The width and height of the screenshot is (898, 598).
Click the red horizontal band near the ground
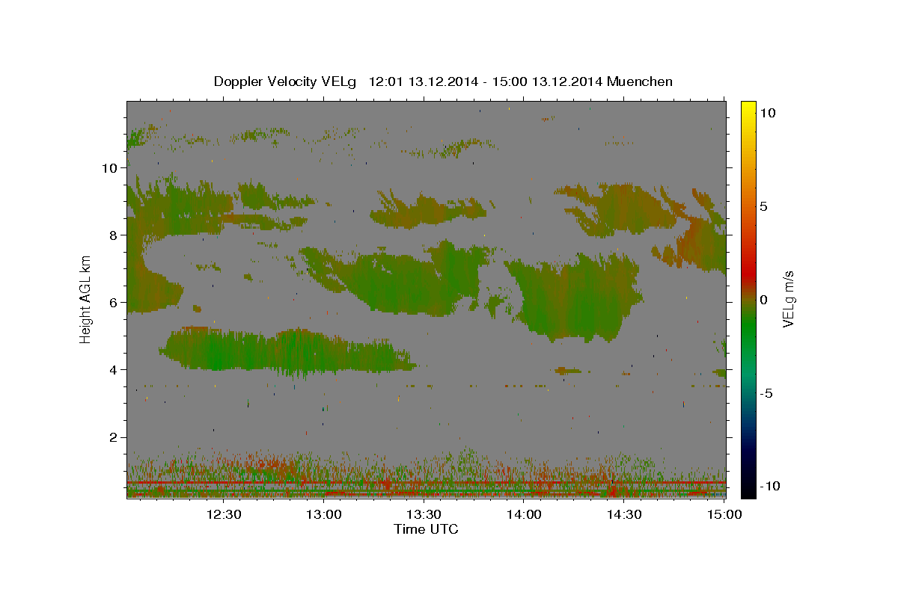[426, 484]
